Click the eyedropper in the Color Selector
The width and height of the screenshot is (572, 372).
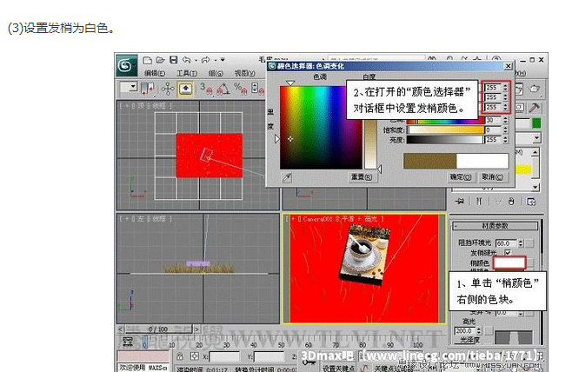287,177
